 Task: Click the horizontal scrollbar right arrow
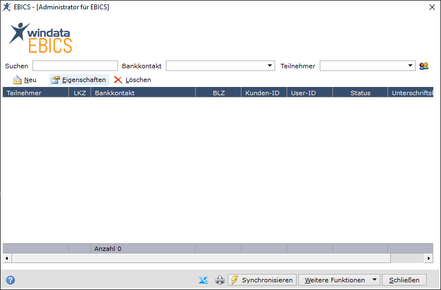coord(429,258)
